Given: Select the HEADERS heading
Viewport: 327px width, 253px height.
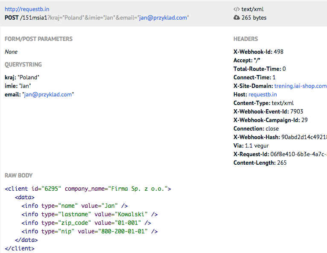Looking at the screenshot, I should coord(245,39).
